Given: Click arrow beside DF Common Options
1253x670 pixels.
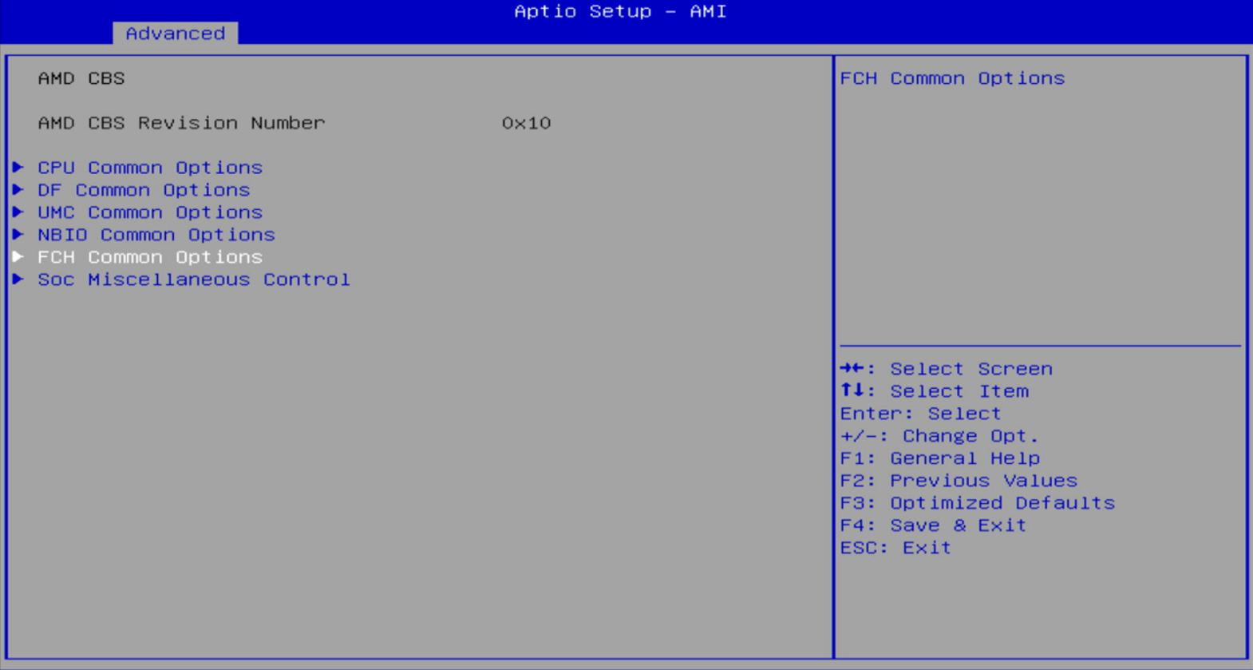Looking at the screenshot, I should point(18,189).
